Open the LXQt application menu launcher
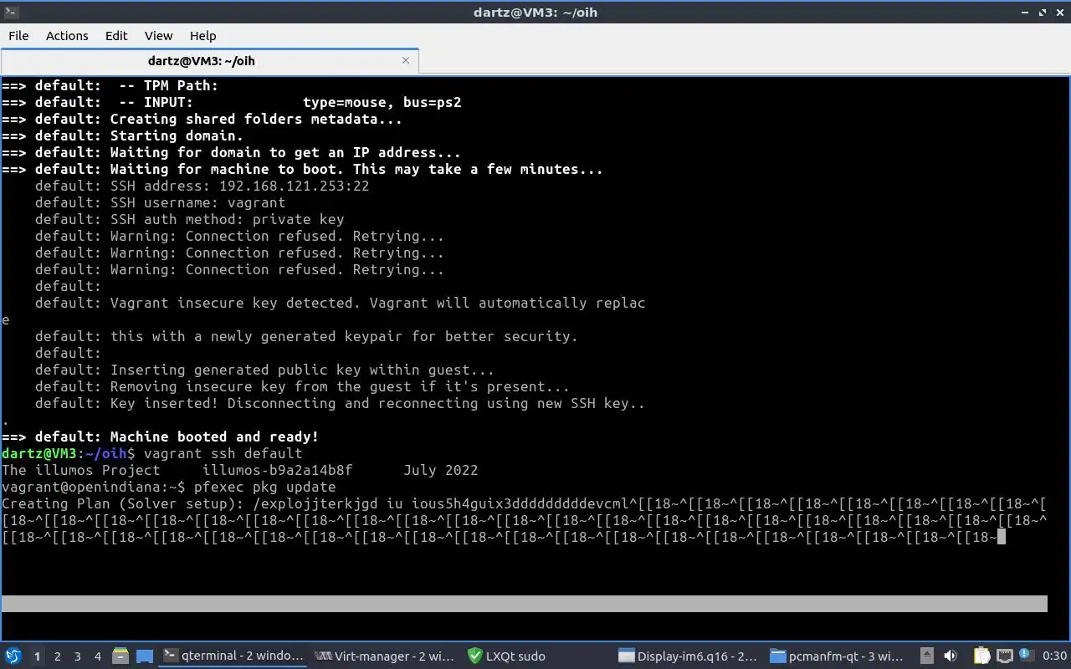Viewport: 1071px width, 669px height. coord(13,656)
